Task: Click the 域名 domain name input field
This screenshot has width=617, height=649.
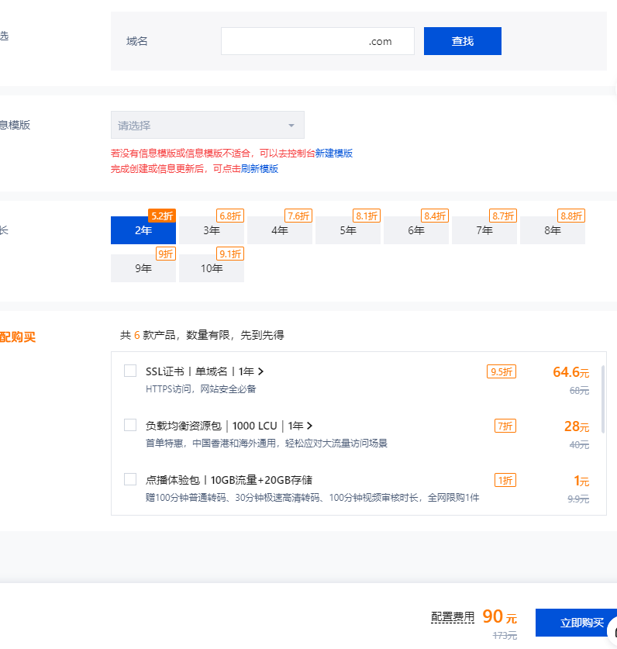Action: 317,41
